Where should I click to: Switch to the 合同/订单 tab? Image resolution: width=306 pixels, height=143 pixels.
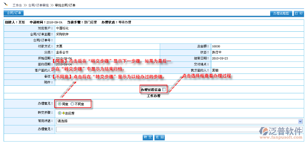[x=14, y=13]
